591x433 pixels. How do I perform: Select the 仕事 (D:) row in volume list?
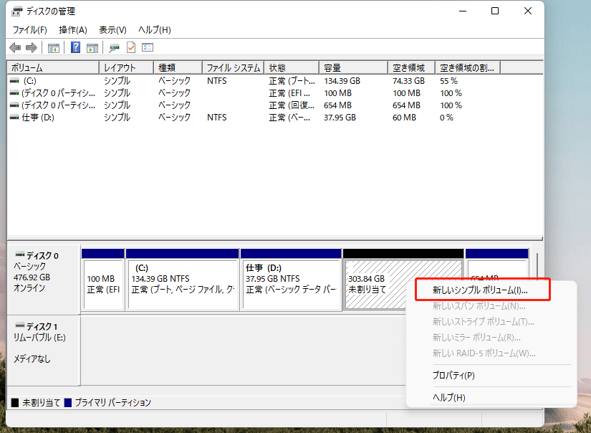[38, 117]
